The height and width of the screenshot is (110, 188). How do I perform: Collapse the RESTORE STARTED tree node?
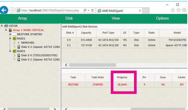(10, 34)
